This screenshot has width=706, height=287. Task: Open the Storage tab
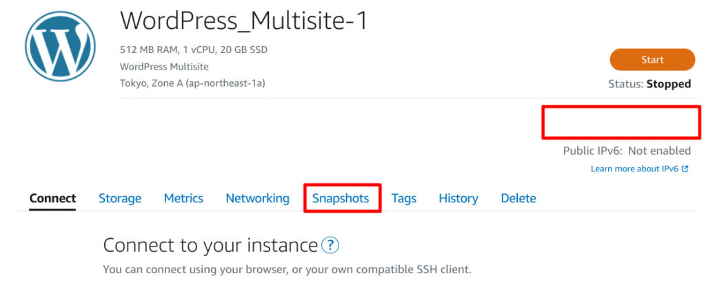point(120,198)
